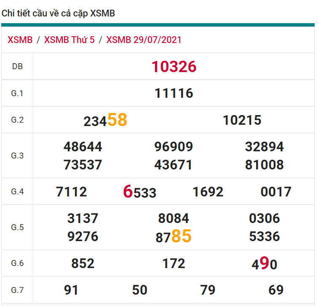Select the G.2 number 23458
Screen dimensions: 318x306
pos(105,120)
